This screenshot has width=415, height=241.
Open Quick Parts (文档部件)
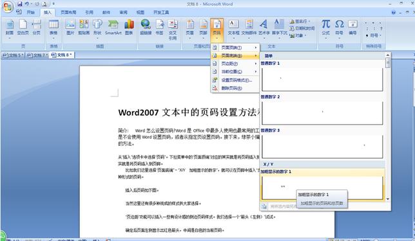(x=249, y=29)
